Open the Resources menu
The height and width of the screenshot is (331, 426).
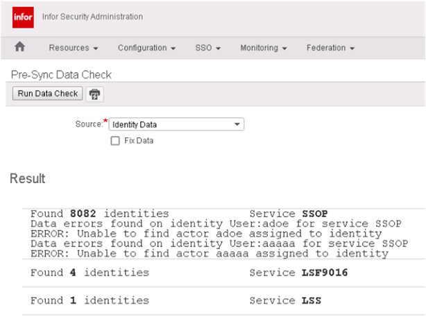click(74, 48)
